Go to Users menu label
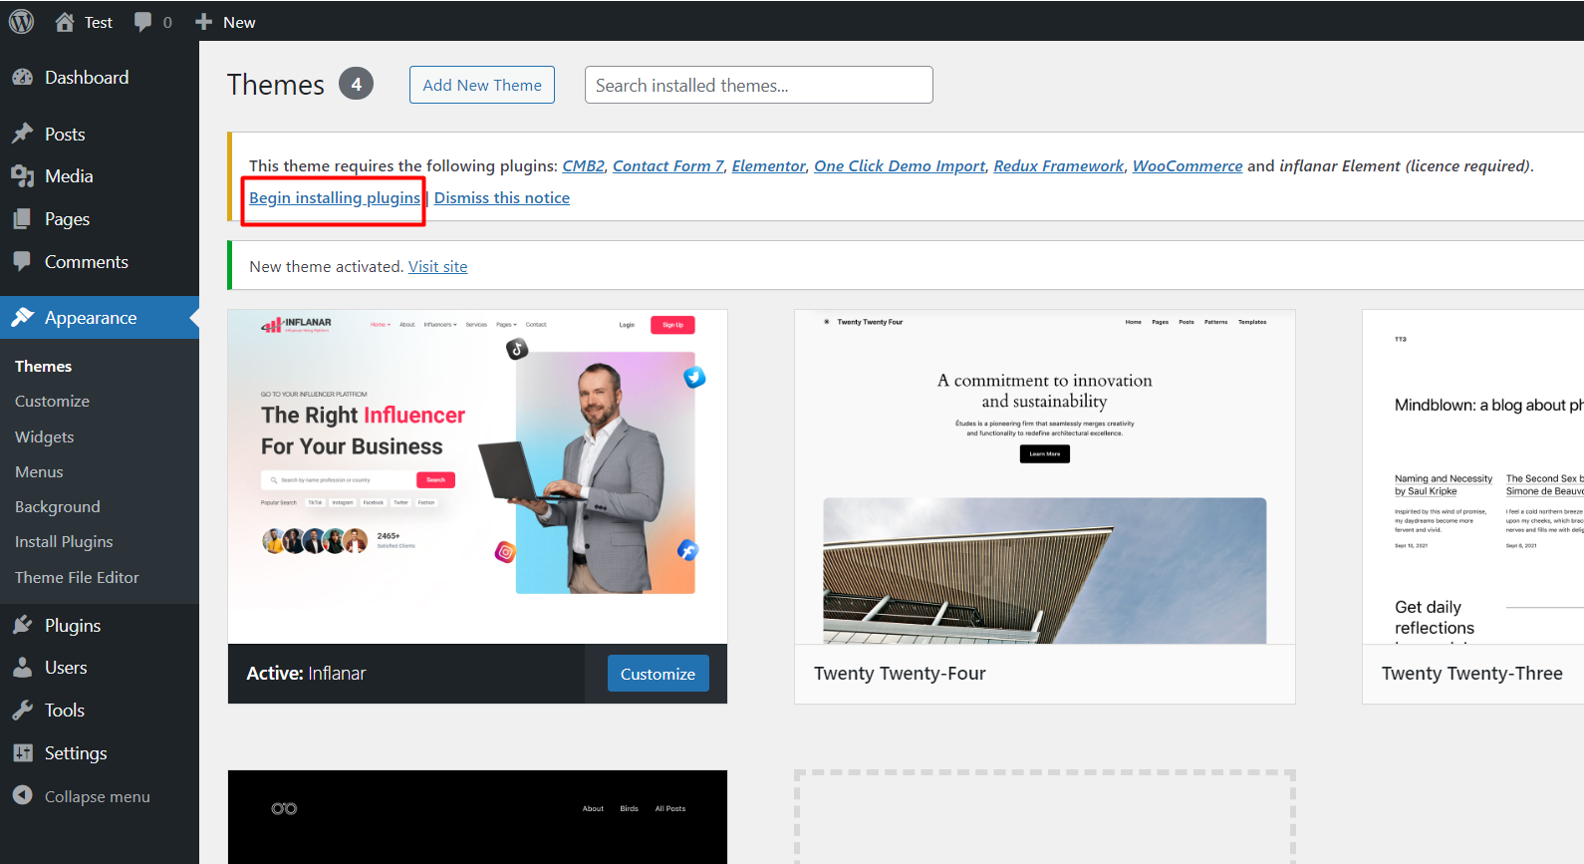1584x864 pixels. click(x=66, y=668)
